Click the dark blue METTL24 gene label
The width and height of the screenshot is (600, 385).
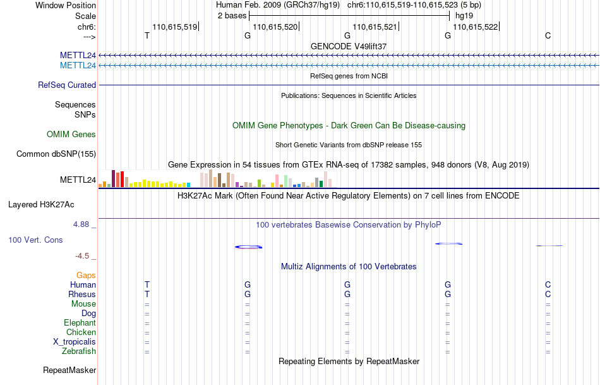(x=78, y=56)
